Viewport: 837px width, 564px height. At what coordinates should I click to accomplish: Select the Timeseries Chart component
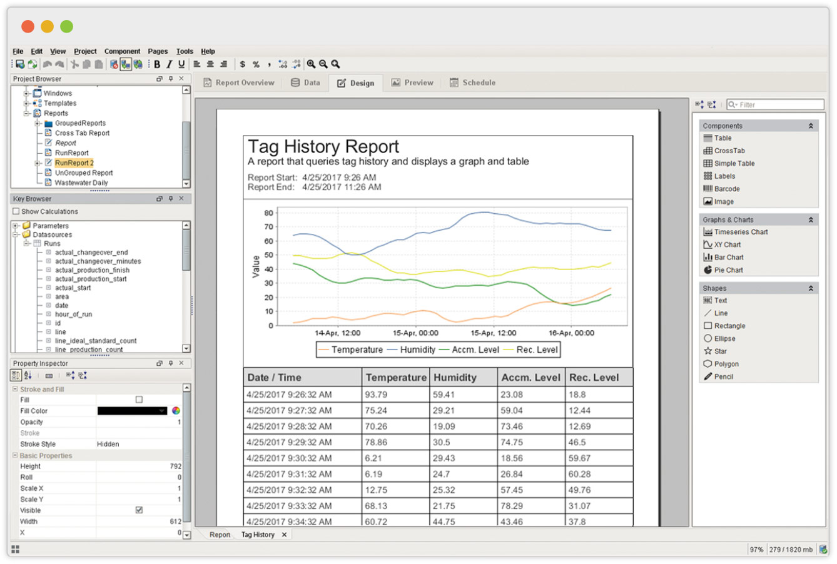tap(741, 232)
